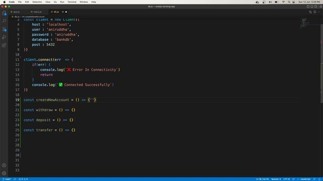Open the Extensions view
The image size is (323, 181).
click(4, 45)
